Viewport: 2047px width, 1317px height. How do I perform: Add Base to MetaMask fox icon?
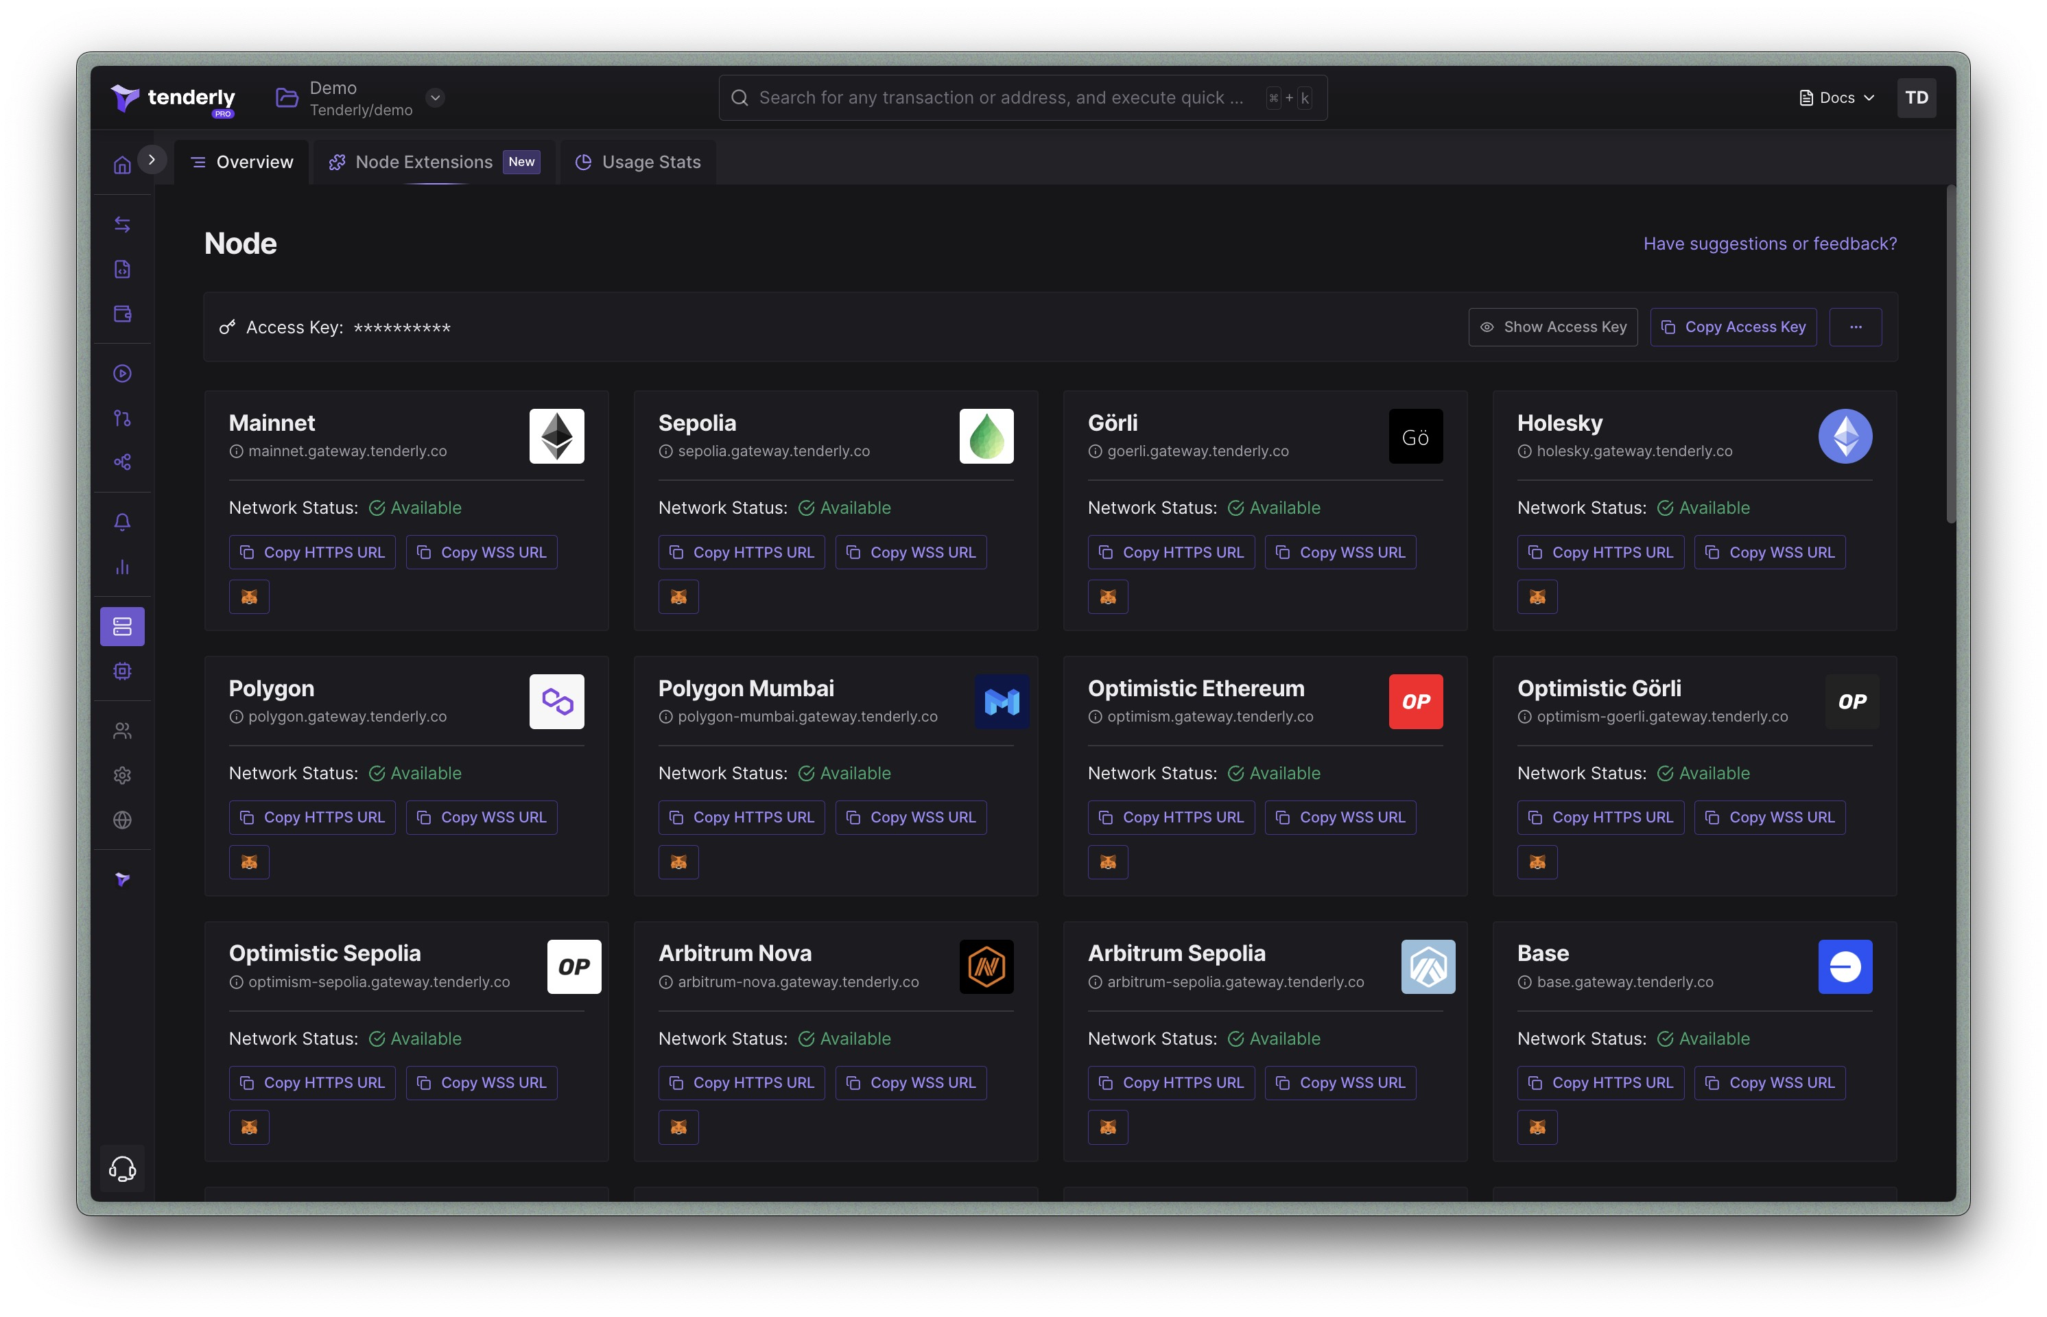pos(1537,1127)
